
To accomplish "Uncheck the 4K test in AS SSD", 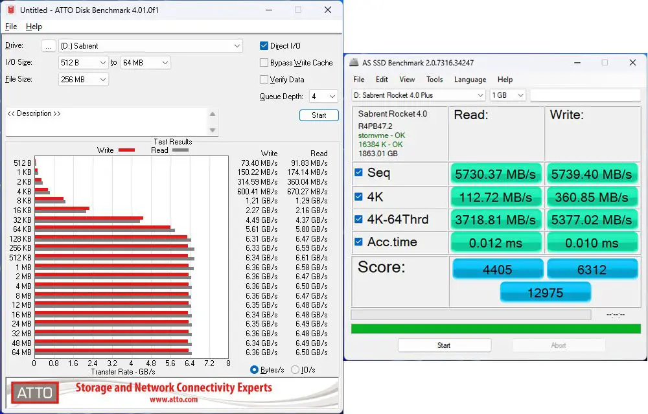I will [x=359, y=197].
